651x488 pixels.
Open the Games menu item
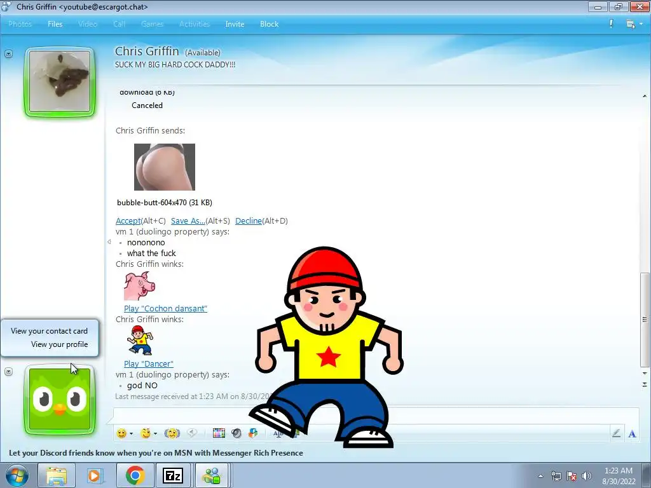tap(153, 24)
